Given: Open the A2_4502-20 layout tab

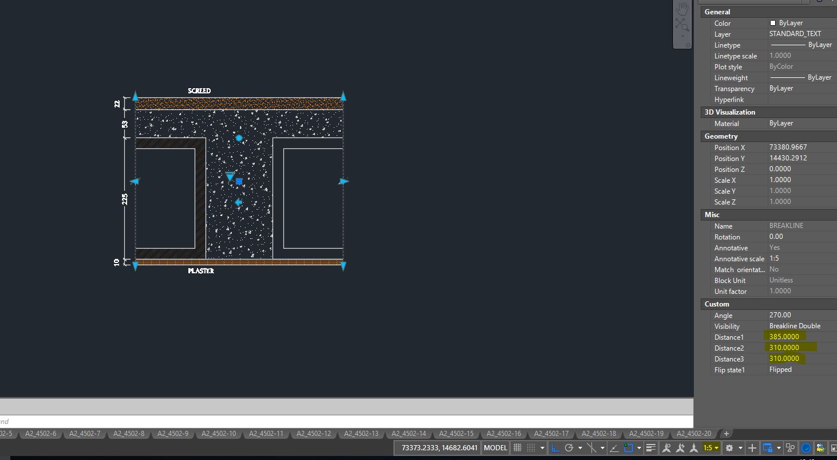Looking at the screenshot, I should coord(694,434).
